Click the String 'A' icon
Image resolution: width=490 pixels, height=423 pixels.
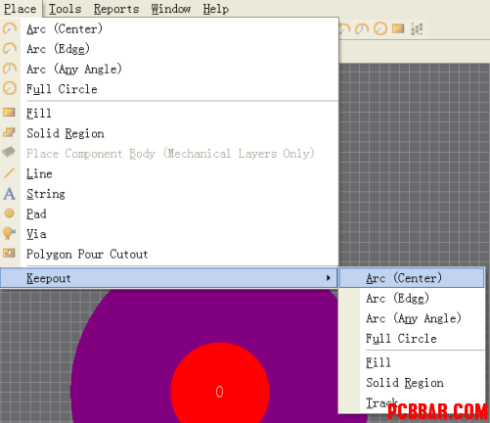coord(9,194)
